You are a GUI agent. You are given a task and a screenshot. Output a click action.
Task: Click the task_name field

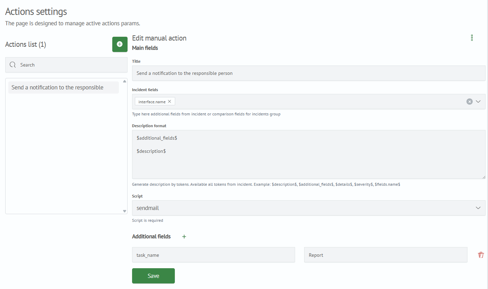213,255
